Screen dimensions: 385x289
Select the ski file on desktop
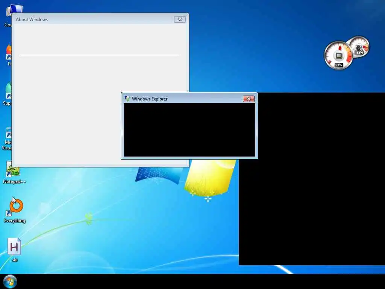(14, 250)
